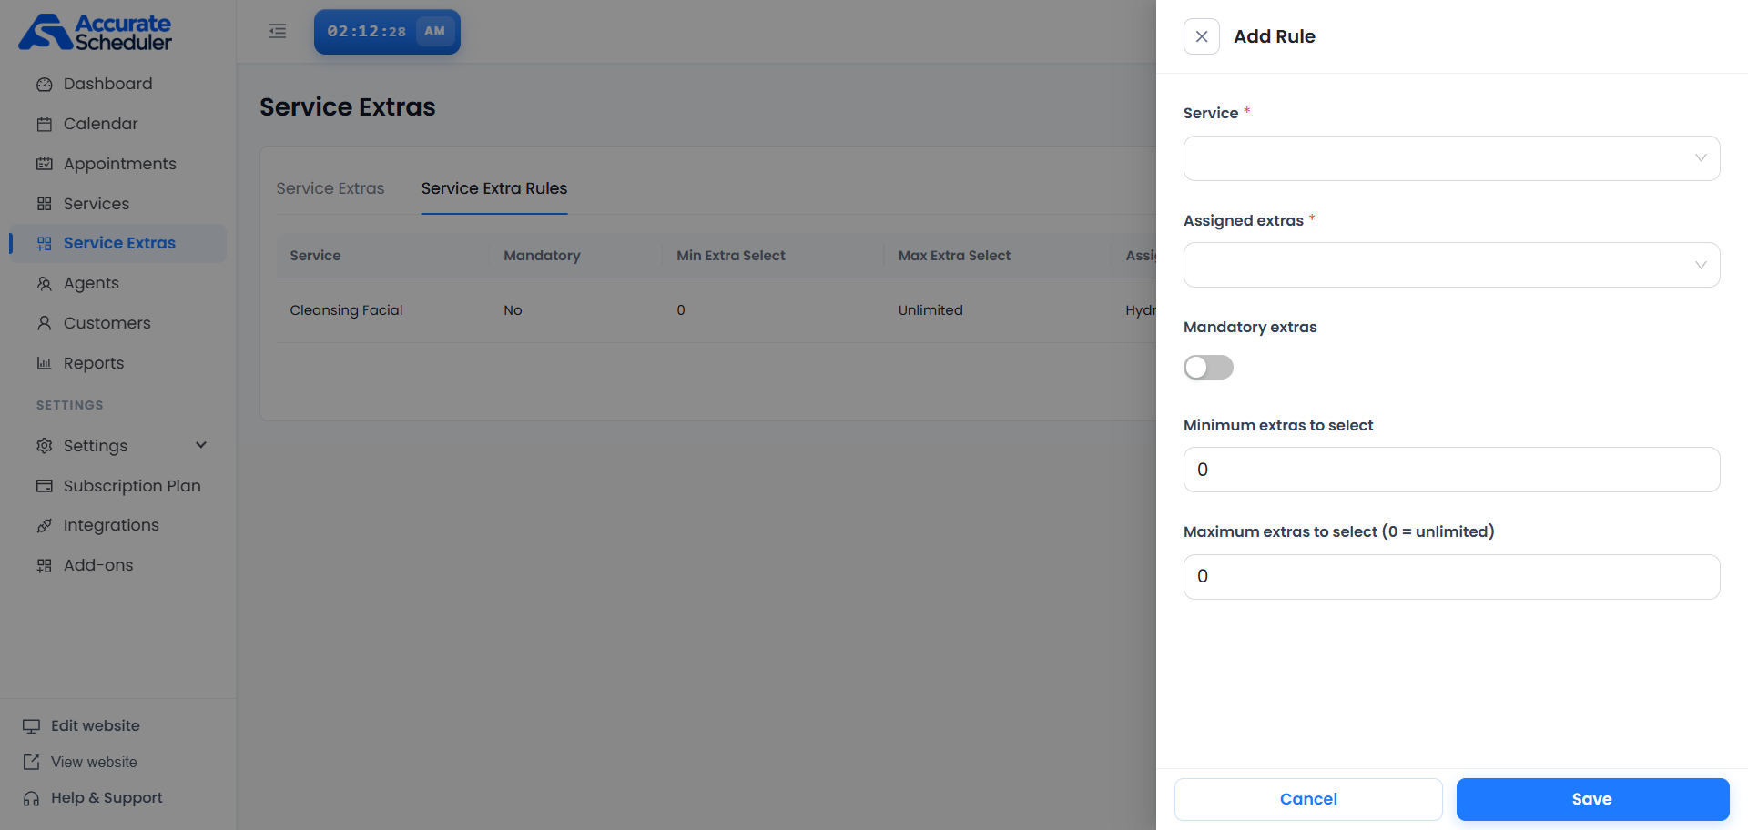The height and width of the screenshot is (830, 1748).
Task: Click the Cancel button
Action: tap(1308, 799)
